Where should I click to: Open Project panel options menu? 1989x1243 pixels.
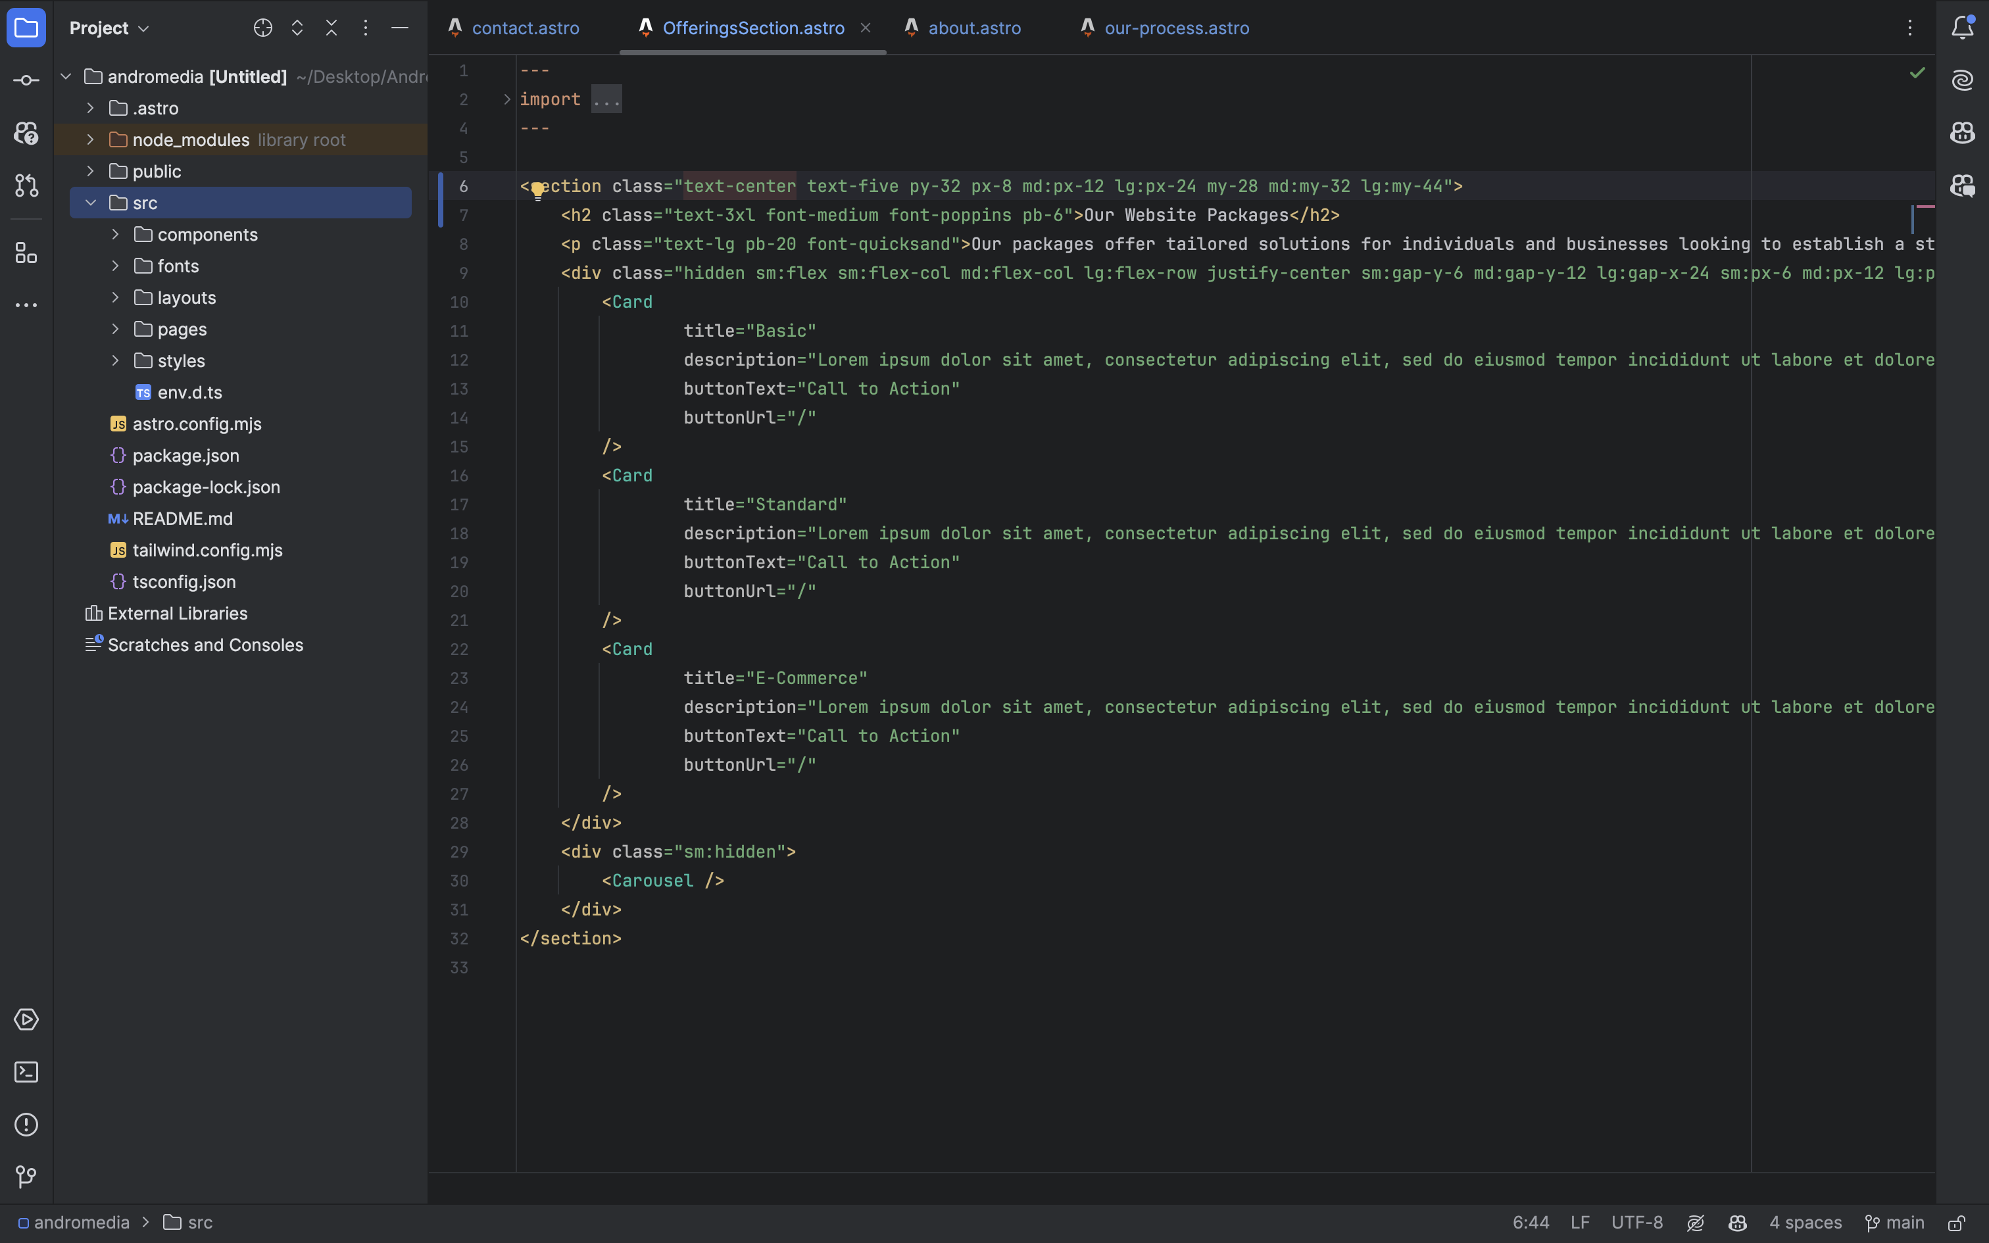click(x=366, y=28)
